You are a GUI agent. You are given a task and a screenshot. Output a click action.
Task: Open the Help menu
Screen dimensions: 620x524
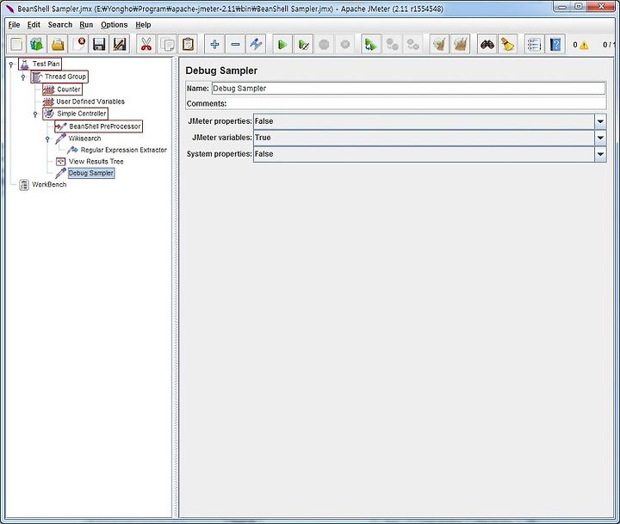143,25
